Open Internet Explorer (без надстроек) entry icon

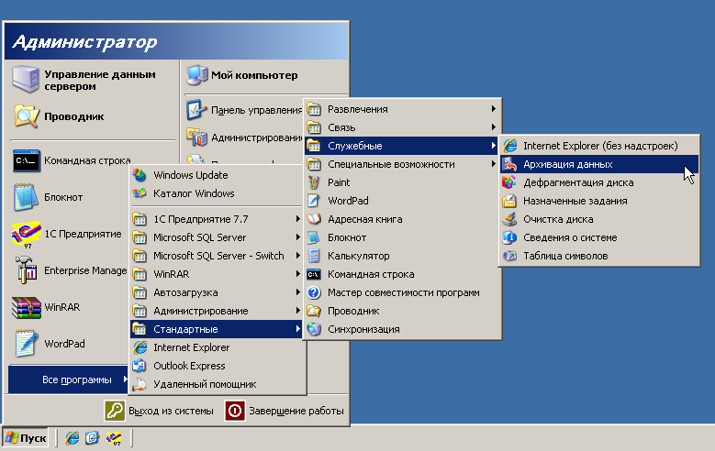[x=509, y=146]
